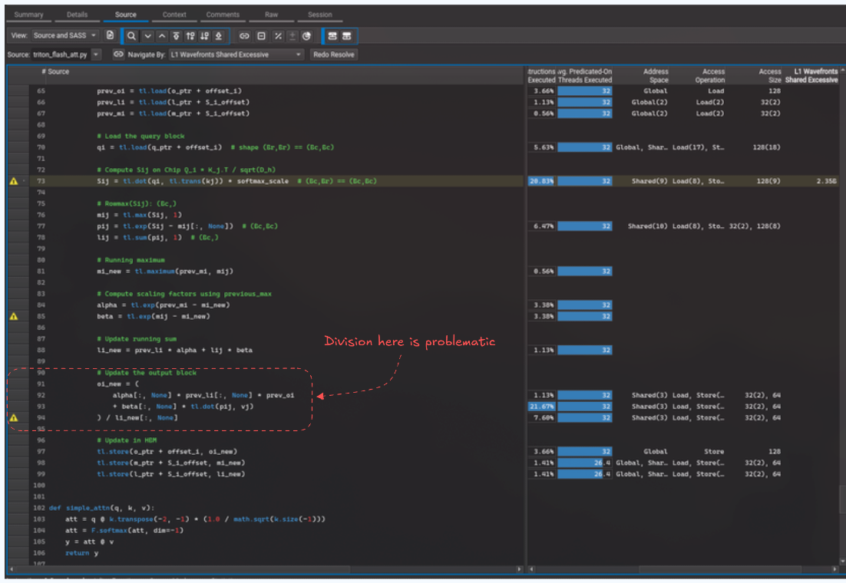Click the pie-chart icon in the toolbar
The width and height of the screenshot is (846, 583).
pyautogui.click(x=306, y=36)
